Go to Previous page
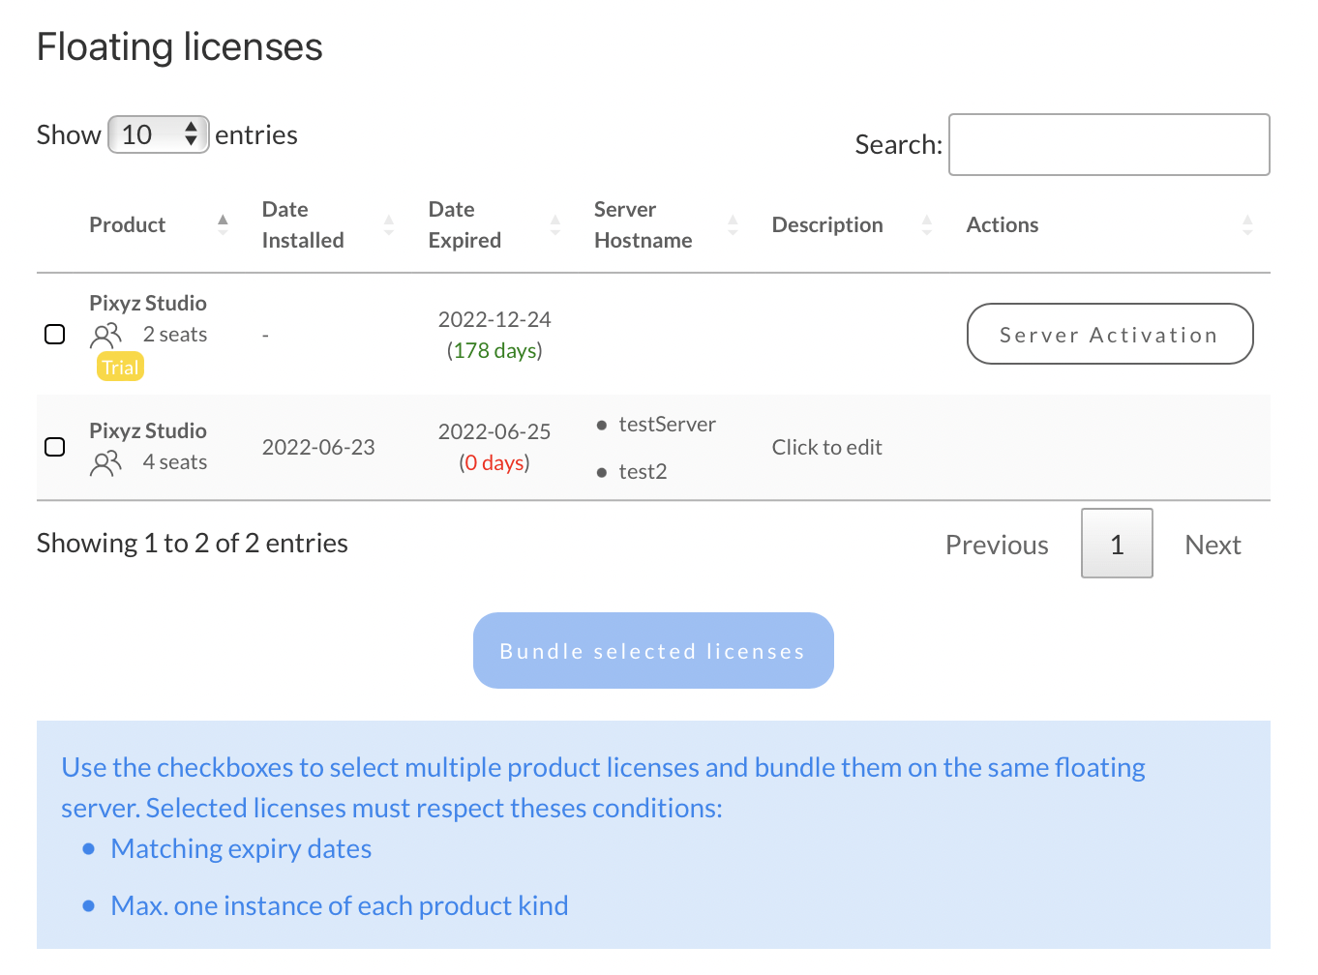 click(997, 545)
